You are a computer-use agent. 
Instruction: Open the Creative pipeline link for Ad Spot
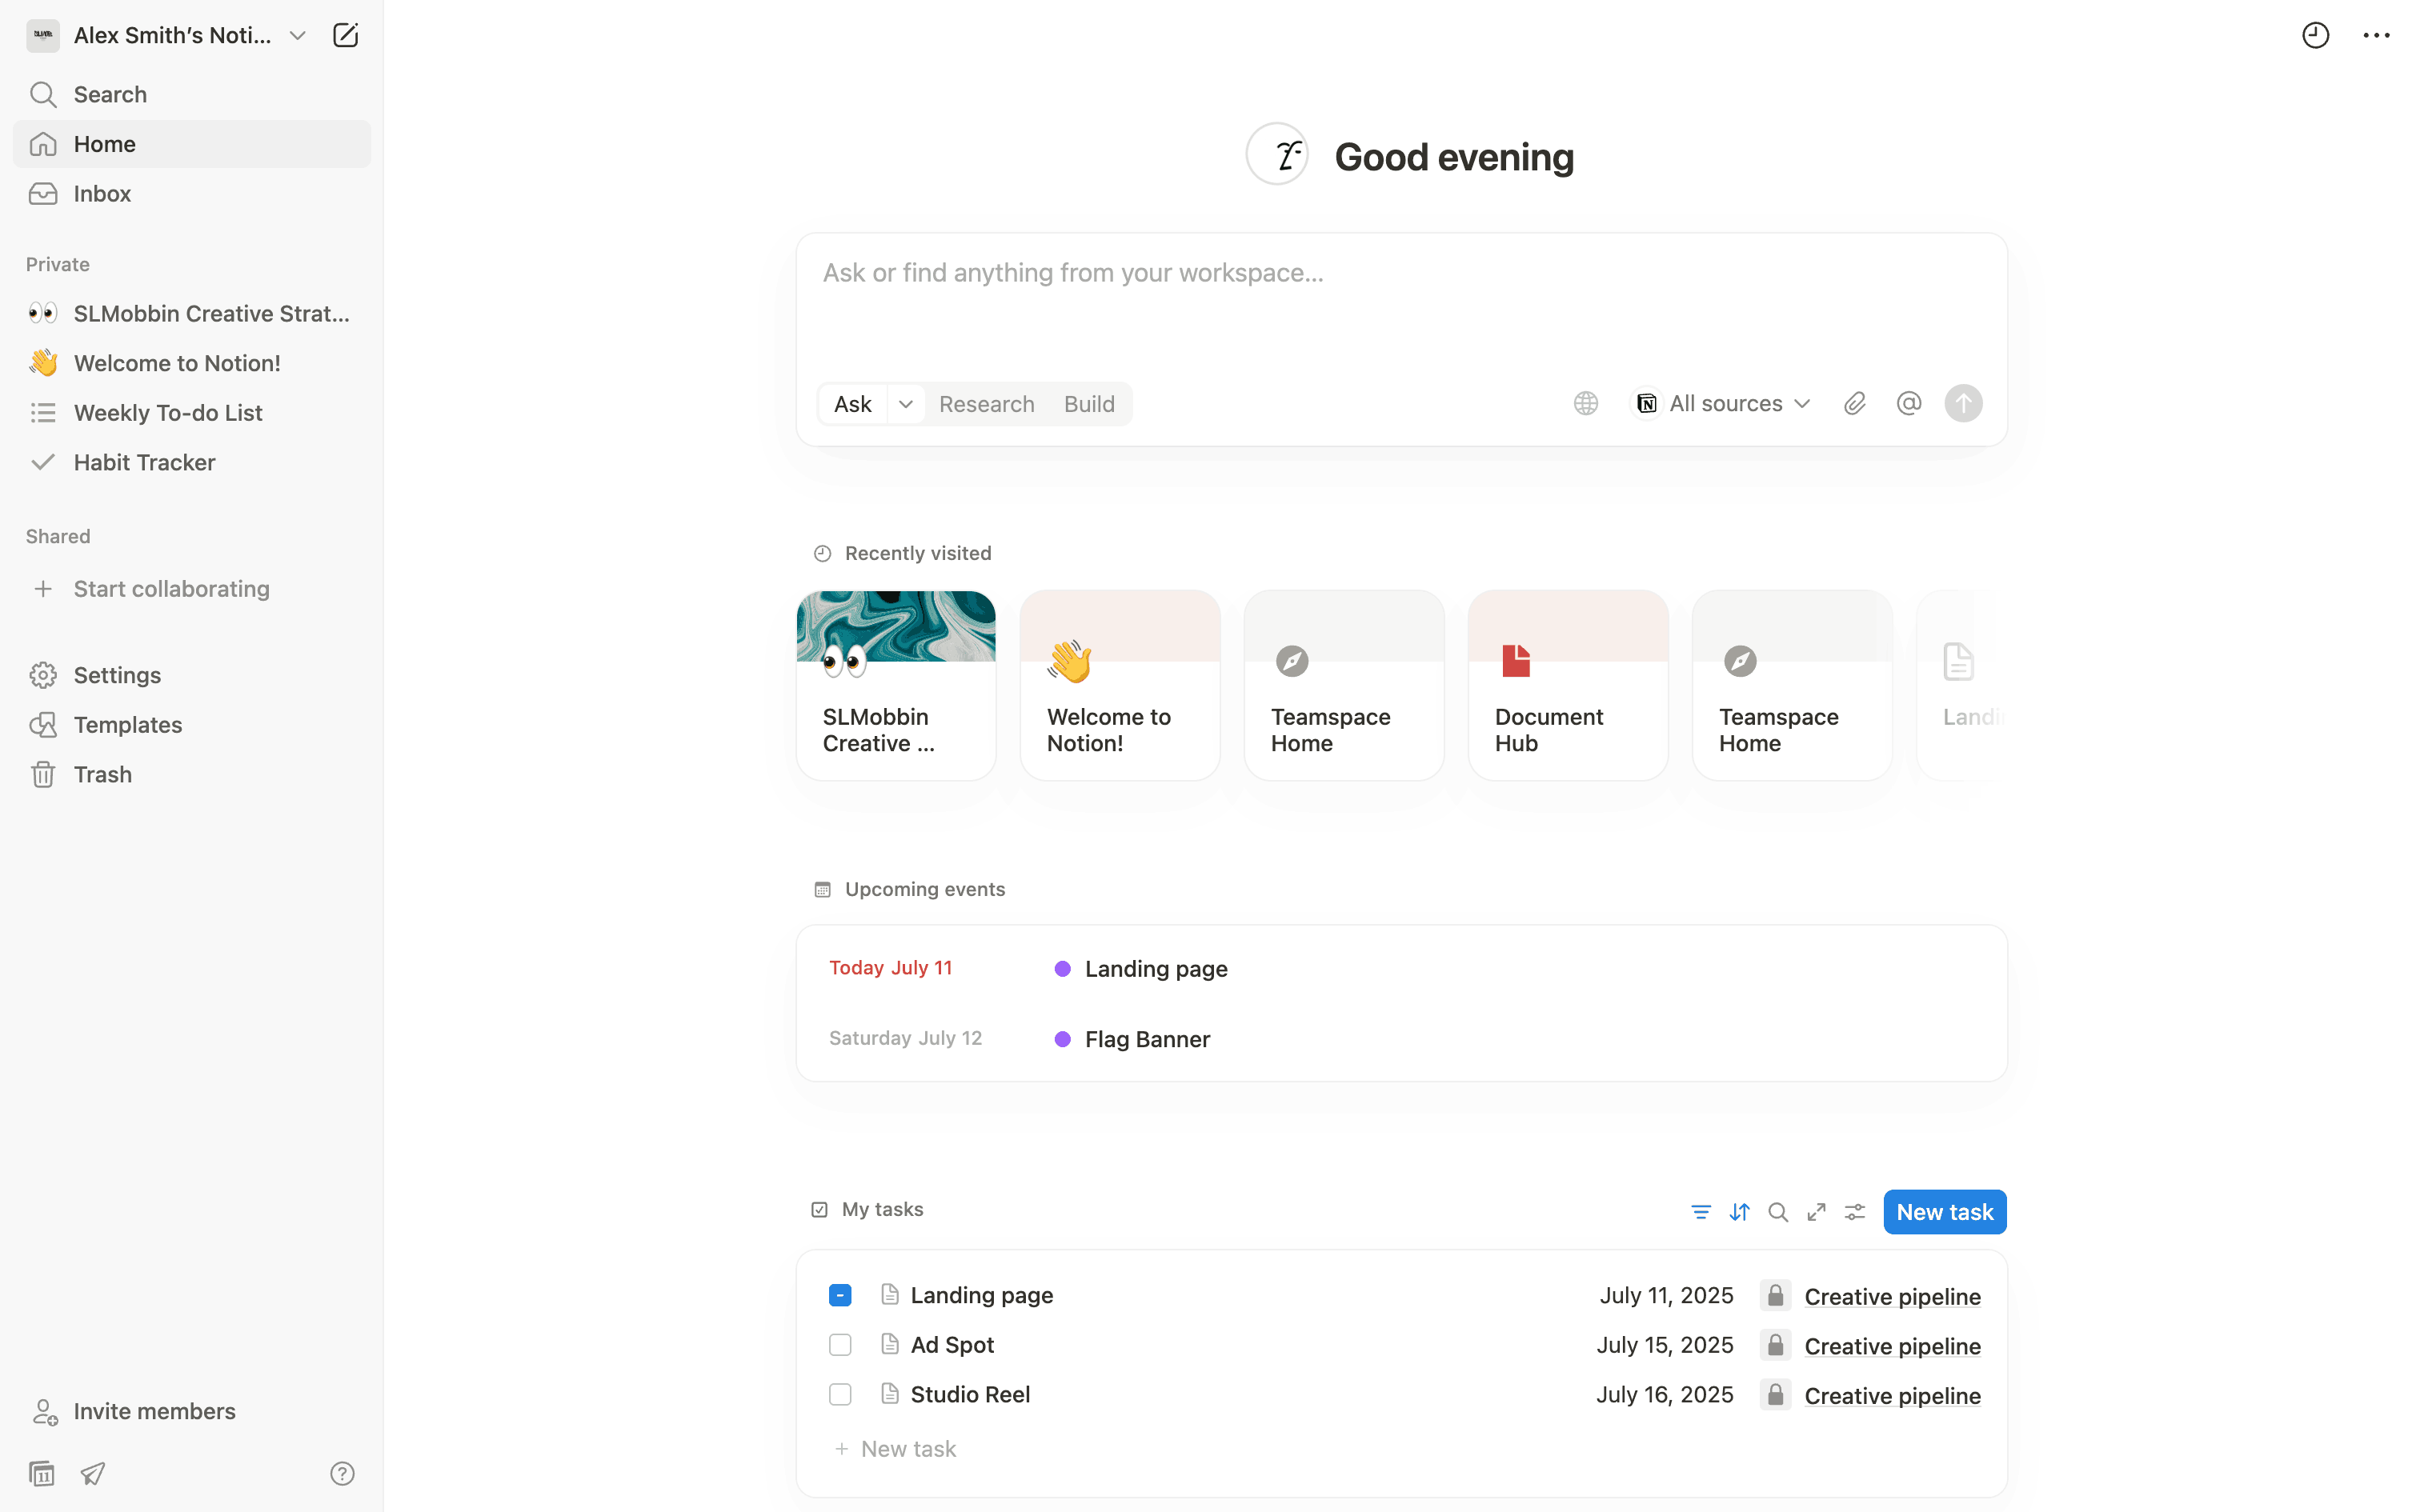click(x=1892, y=1346)
